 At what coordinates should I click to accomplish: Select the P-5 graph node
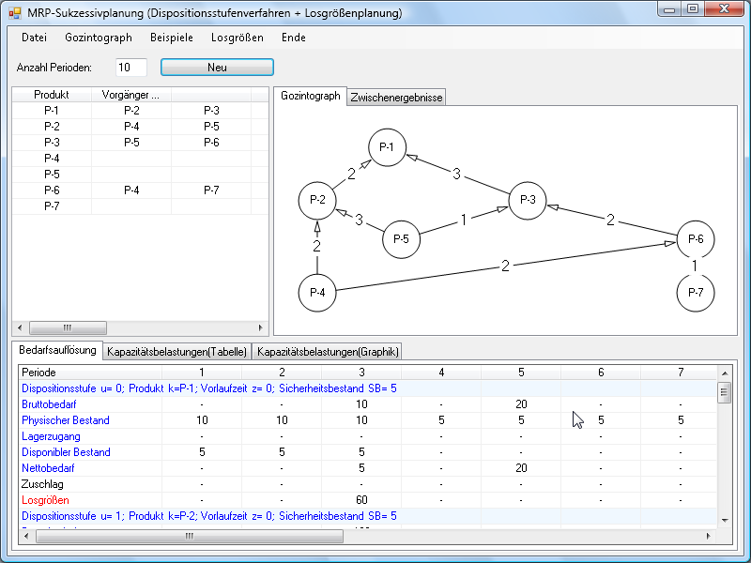point(402,239)
